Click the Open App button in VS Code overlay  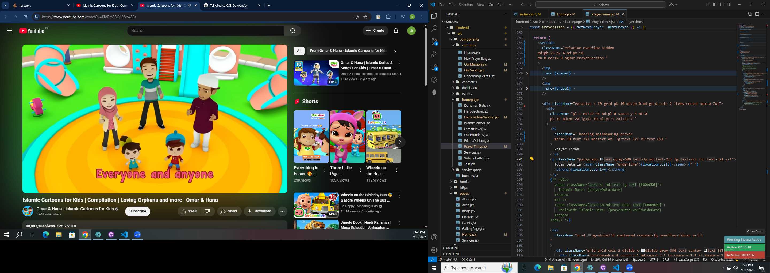click(755, 231)
